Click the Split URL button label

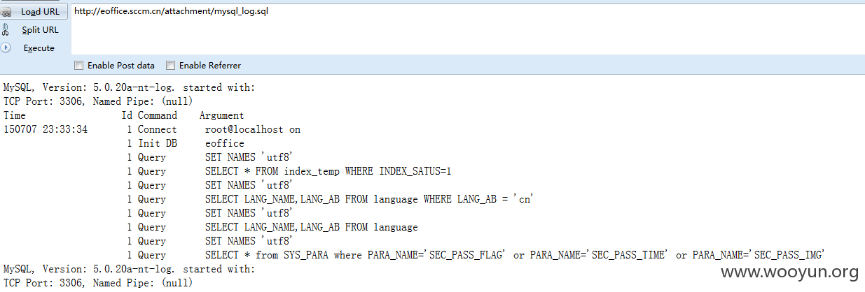[x=40, y=30]
